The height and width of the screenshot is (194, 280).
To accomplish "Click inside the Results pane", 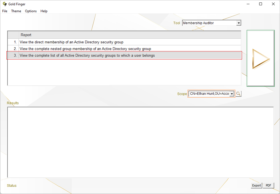I will click(140, 142).
